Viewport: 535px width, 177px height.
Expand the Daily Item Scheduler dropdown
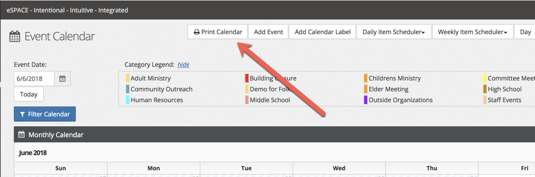[x=394, y=32]
